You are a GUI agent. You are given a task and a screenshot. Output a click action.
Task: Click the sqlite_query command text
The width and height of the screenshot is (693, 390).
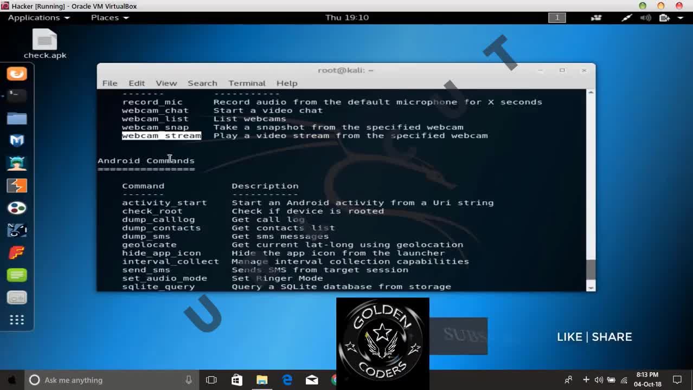[158, 287]
